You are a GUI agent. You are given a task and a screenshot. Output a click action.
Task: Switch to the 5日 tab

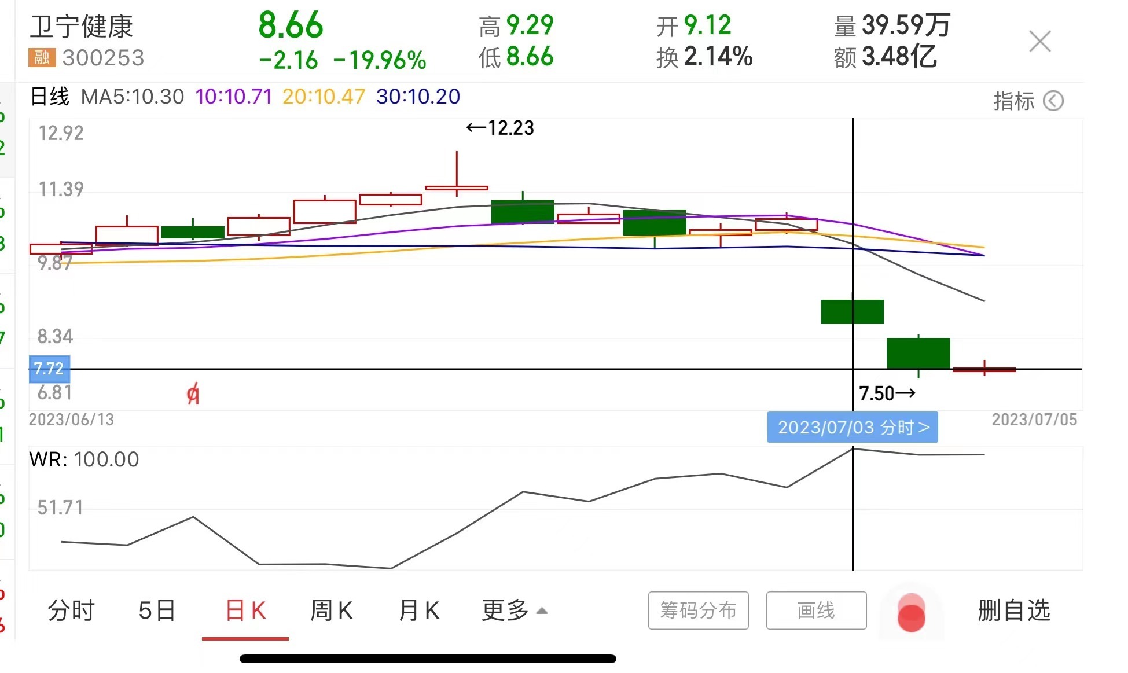pos(157,611)
